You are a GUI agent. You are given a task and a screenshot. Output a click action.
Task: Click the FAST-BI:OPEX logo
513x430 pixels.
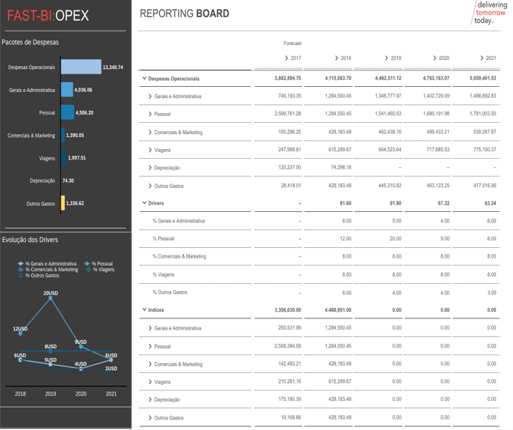48,16
